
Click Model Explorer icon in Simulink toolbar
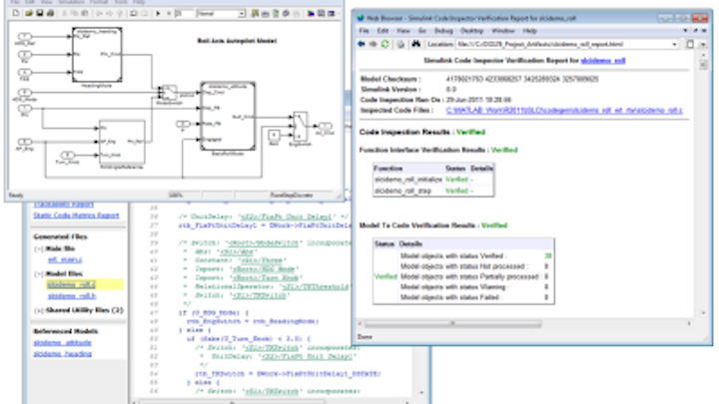pyautogui.click(x=321, y=13)
